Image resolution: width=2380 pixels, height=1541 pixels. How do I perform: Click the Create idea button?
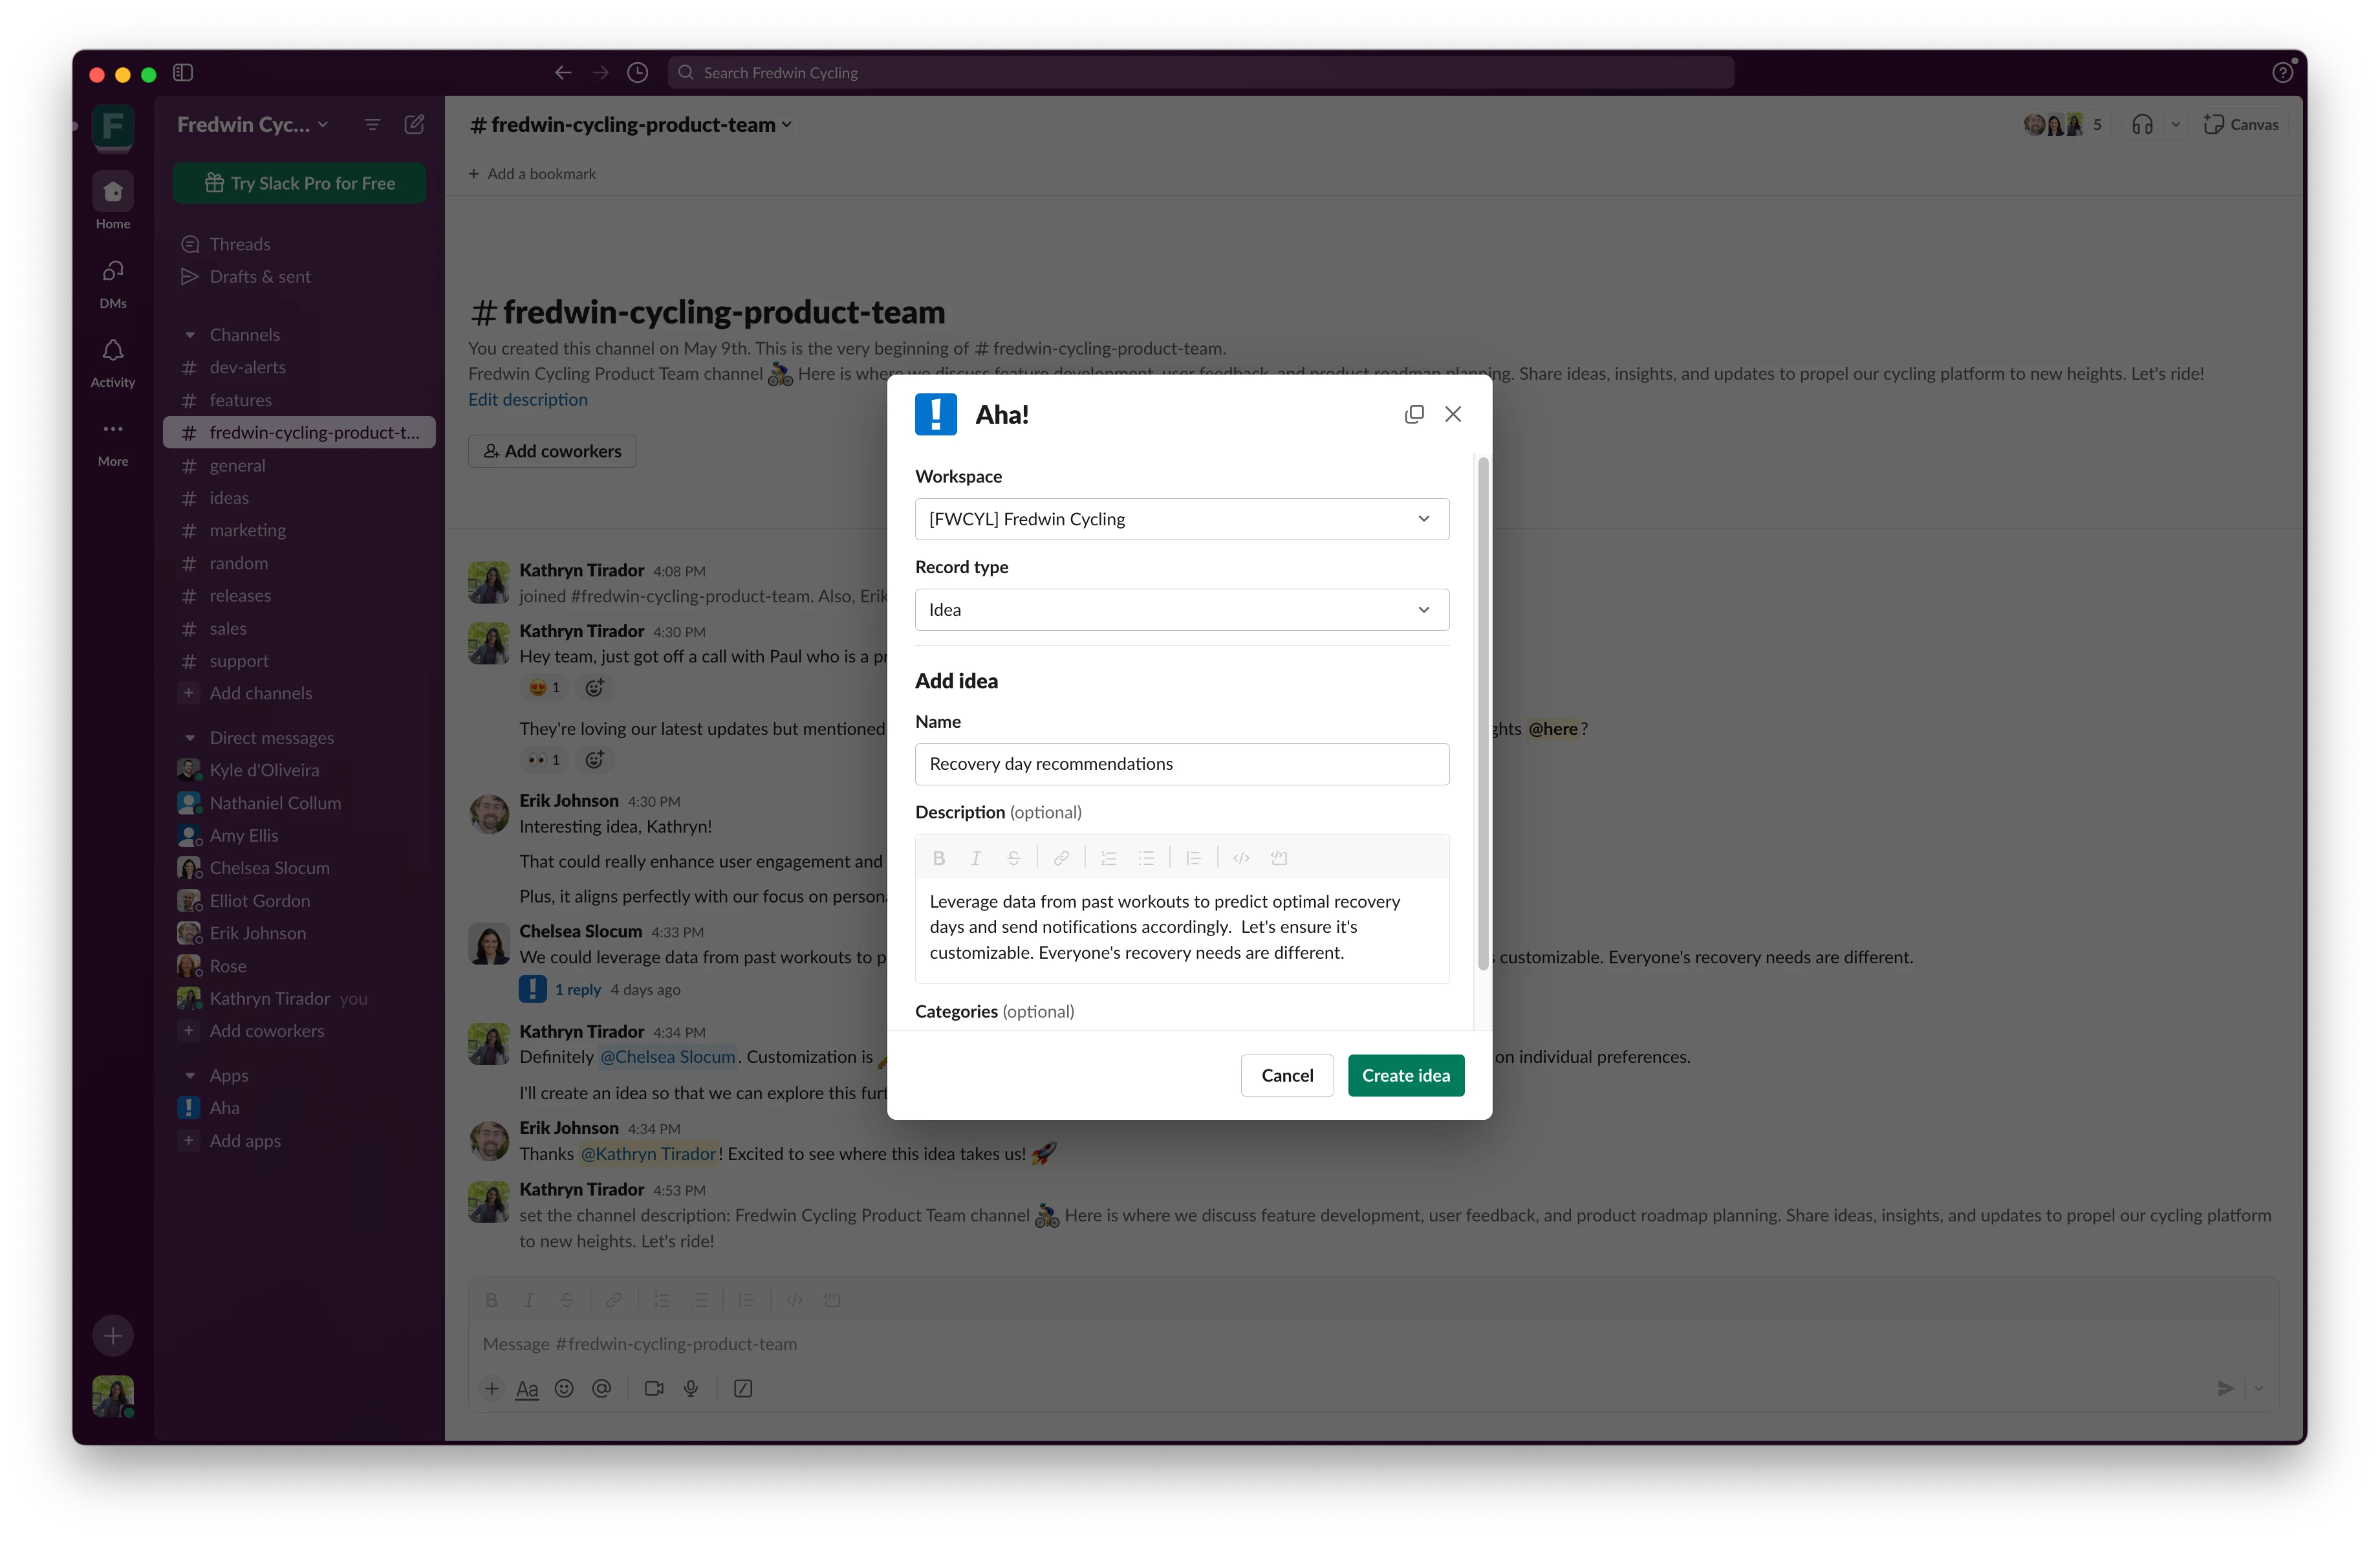pyautogui.click(x=1406, y=1075)
